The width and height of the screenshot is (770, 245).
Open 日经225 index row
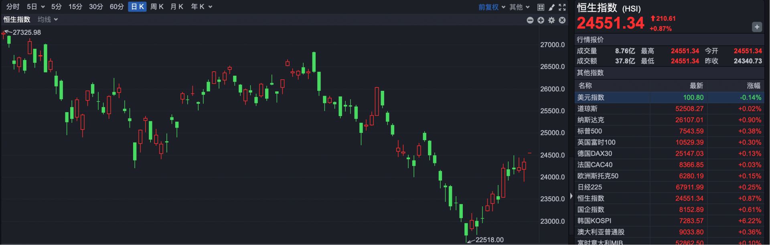pyautogui.click(x=669, y=187)
